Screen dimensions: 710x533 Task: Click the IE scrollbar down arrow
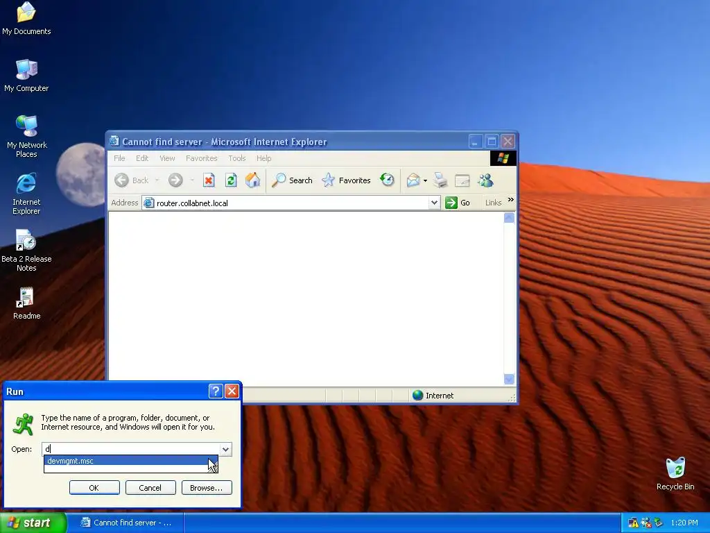pyautogui.click(x=509, y=379)
